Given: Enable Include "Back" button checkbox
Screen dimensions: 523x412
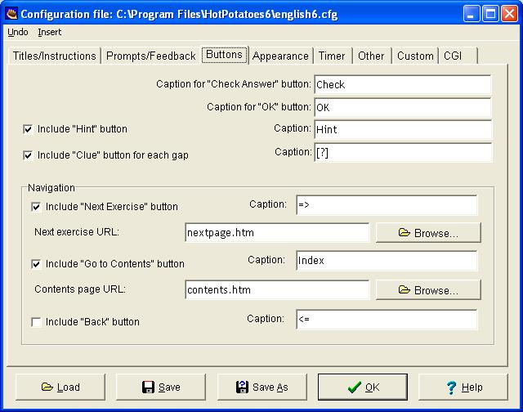Looking at the screenshot, I should (36, 322).
